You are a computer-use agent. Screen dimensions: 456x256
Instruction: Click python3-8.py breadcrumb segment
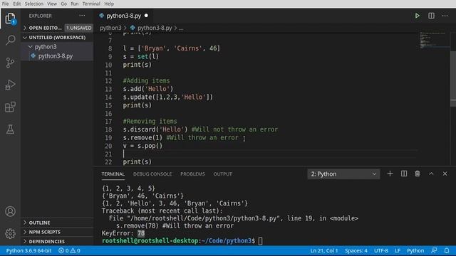tap(155, 28)
